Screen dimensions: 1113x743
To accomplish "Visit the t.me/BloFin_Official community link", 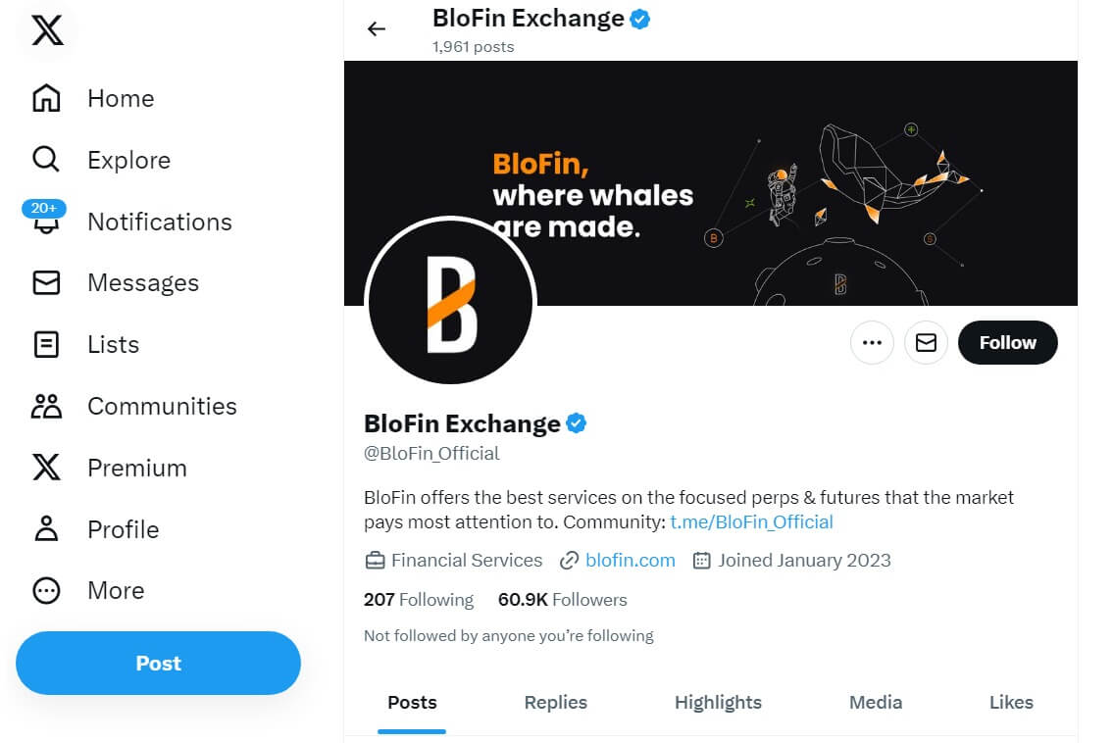I will 751,521.
